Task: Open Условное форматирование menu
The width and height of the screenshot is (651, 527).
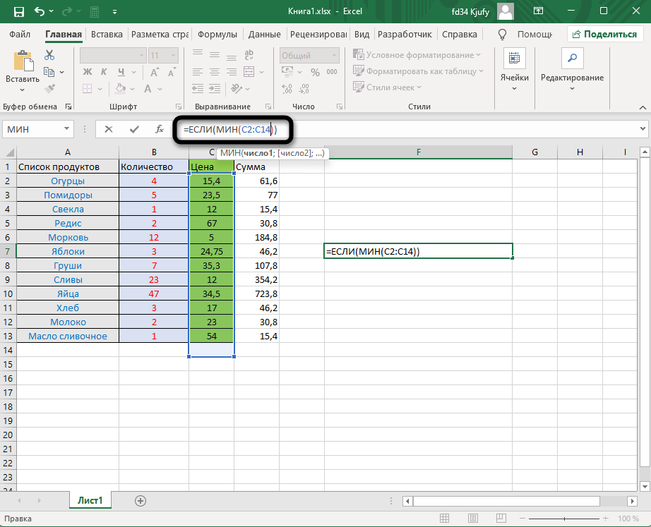Action: pyautogui.click(x=417, y=55)
